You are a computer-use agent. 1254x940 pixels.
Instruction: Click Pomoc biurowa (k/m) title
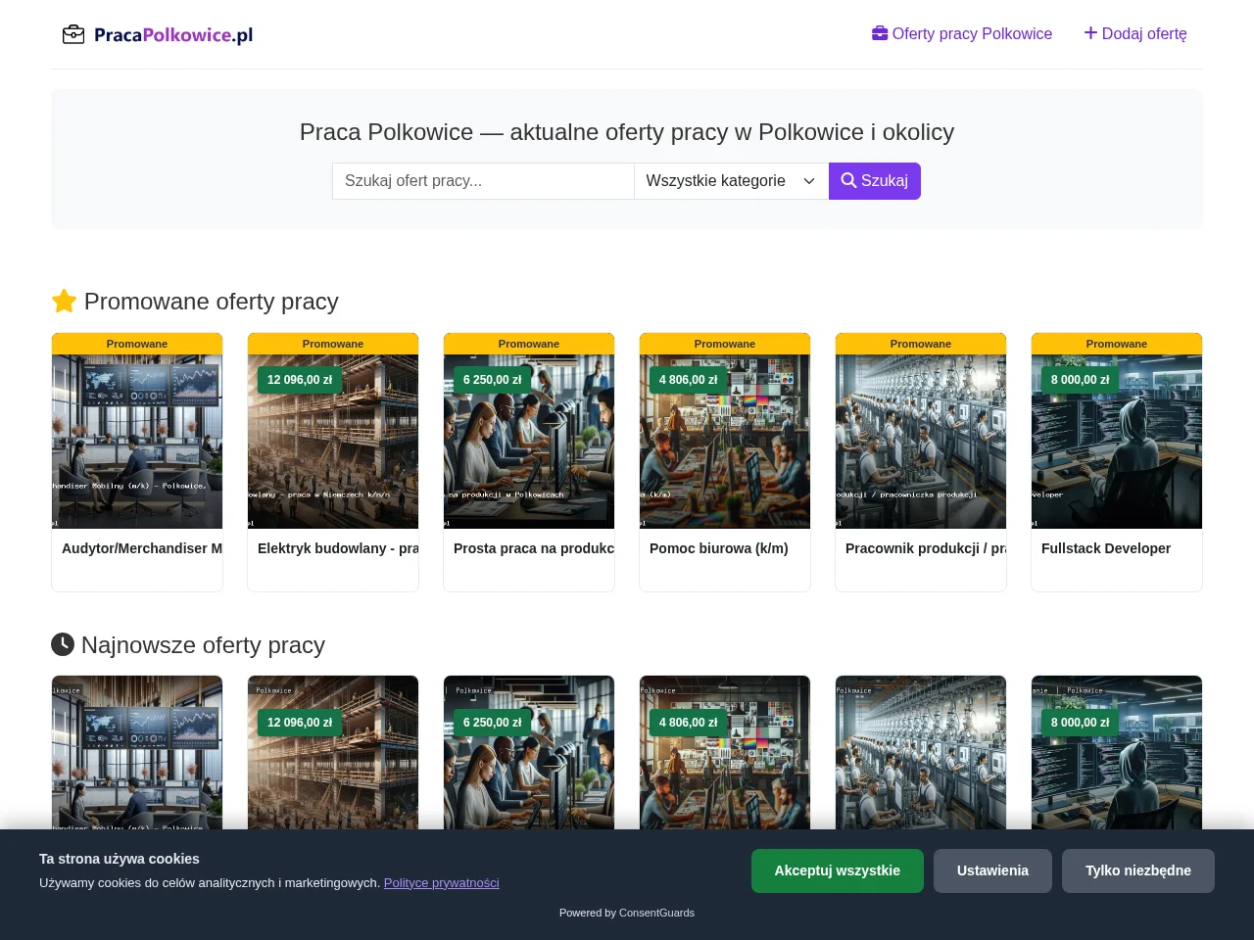719,548
